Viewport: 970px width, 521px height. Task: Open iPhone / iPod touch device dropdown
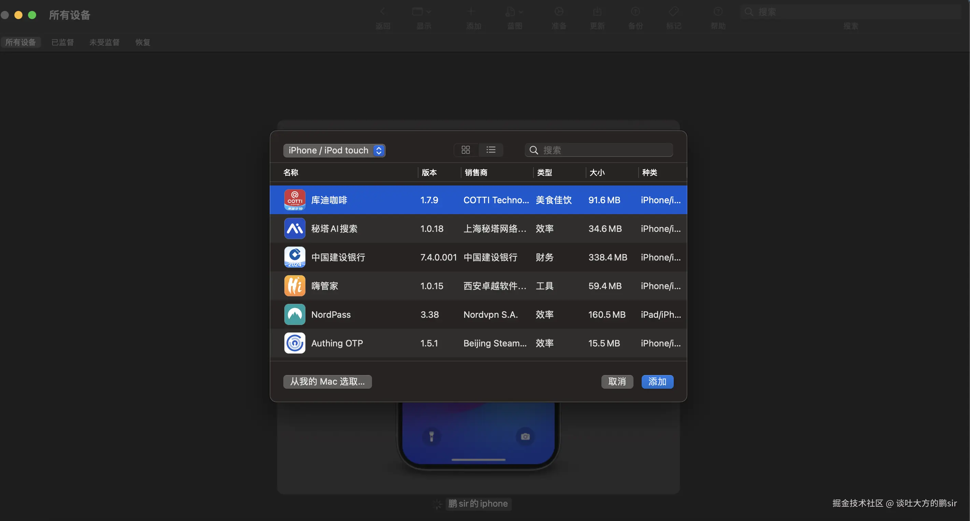click(334, 150)
